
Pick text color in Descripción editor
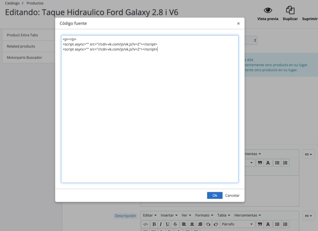(x=268, y=224)
